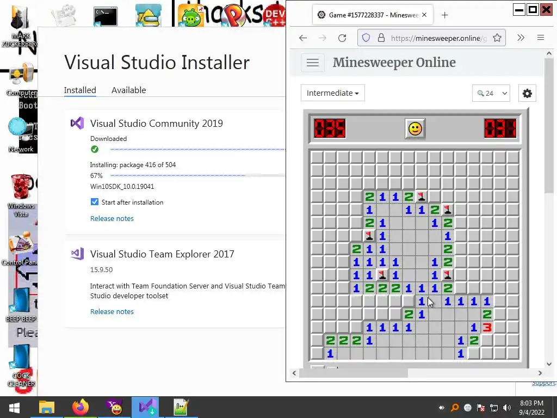Screen dimensions: 557x418
Task: Open Minesweeper settings gear
Action: coord(527,93)
